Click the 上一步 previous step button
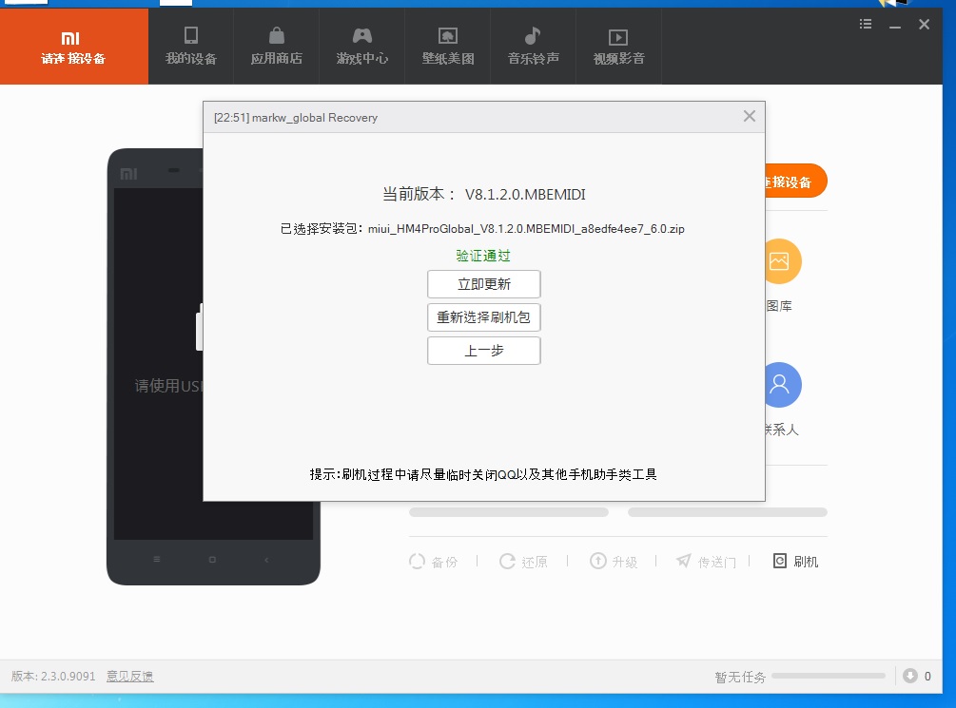This screenshot has height=708, width=956. tap(483, 351)
